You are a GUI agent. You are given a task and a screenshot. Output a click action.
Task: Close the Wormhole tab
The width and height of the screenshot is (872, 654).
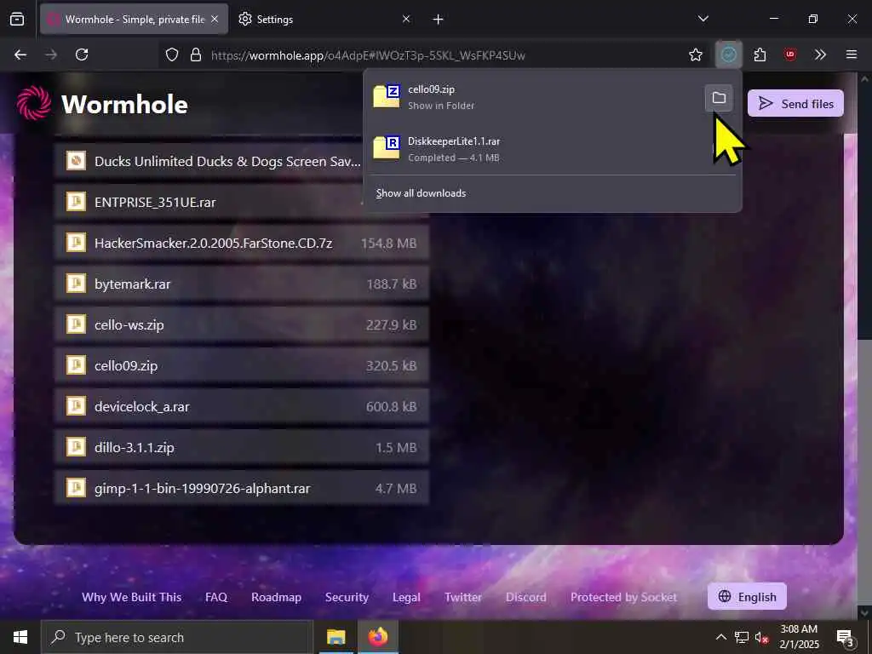click(215, 19)
